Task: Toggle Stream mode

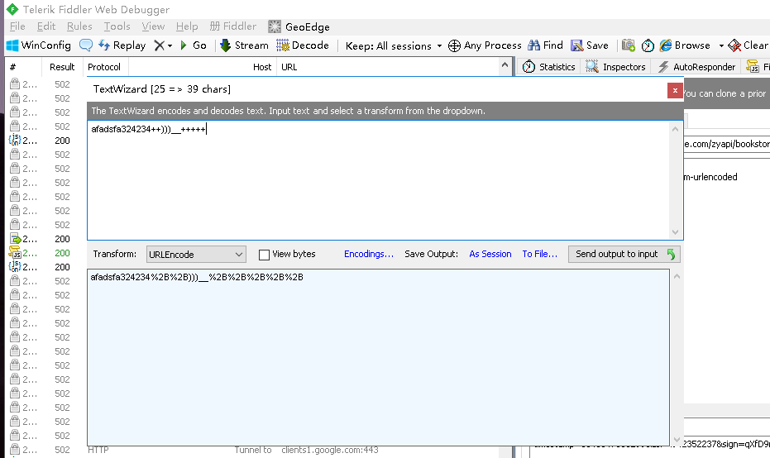Action: 244,45
